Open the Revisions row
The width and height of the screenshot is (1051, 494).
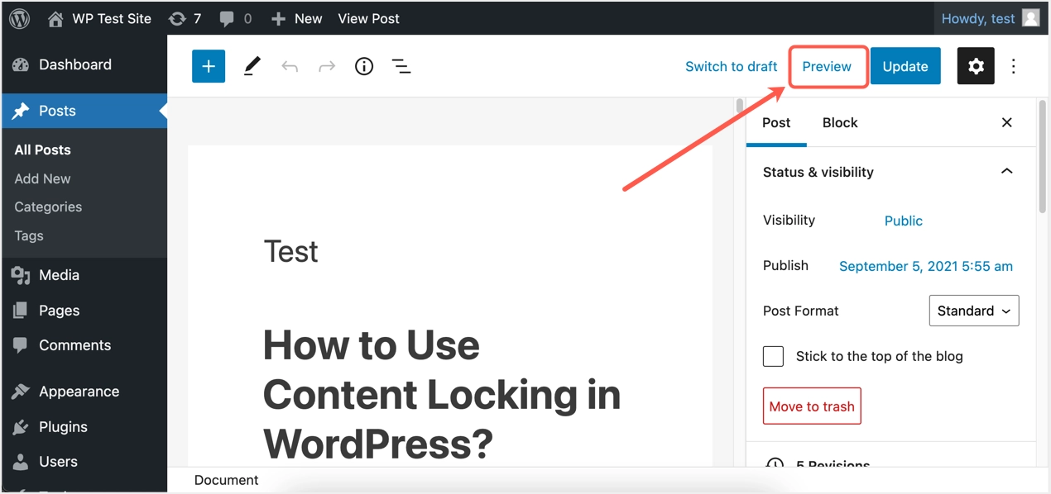tap(891, 464)
